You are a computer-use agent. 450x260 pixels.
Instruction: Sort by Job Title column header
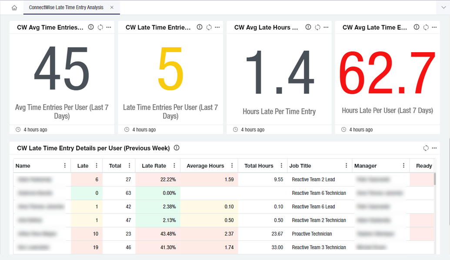(x=300, y=166)
